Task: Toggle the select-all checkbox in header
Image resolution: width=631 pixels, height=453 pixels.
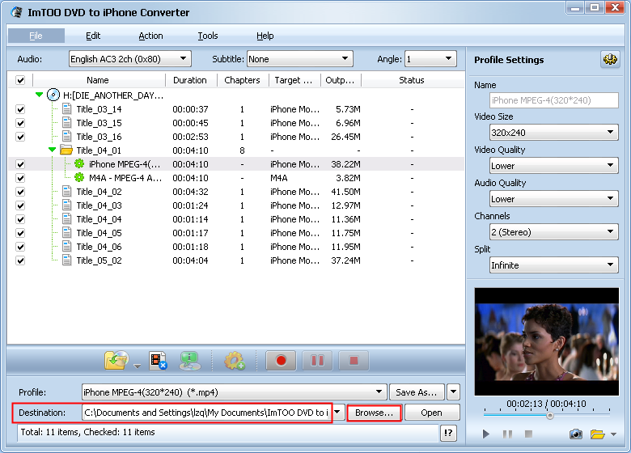Action: point(20,80)
